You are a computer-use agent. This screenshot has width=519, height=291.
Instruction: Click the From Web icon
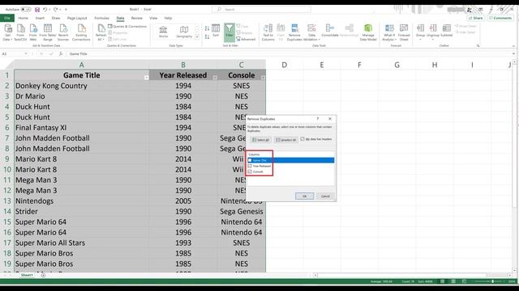(33, 29)
